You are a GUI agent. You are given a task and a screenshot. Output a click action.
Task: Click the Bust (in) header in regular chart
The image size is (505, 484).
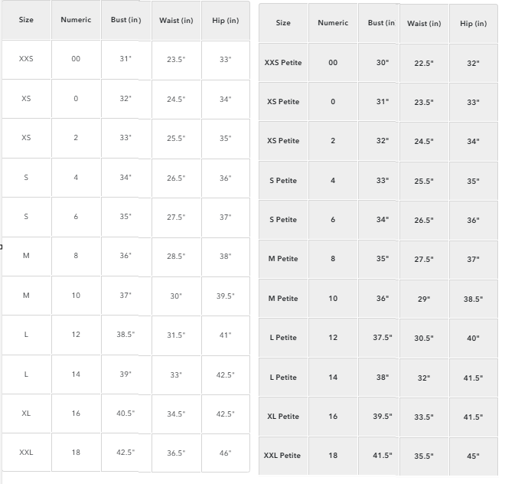click(125, 20)
